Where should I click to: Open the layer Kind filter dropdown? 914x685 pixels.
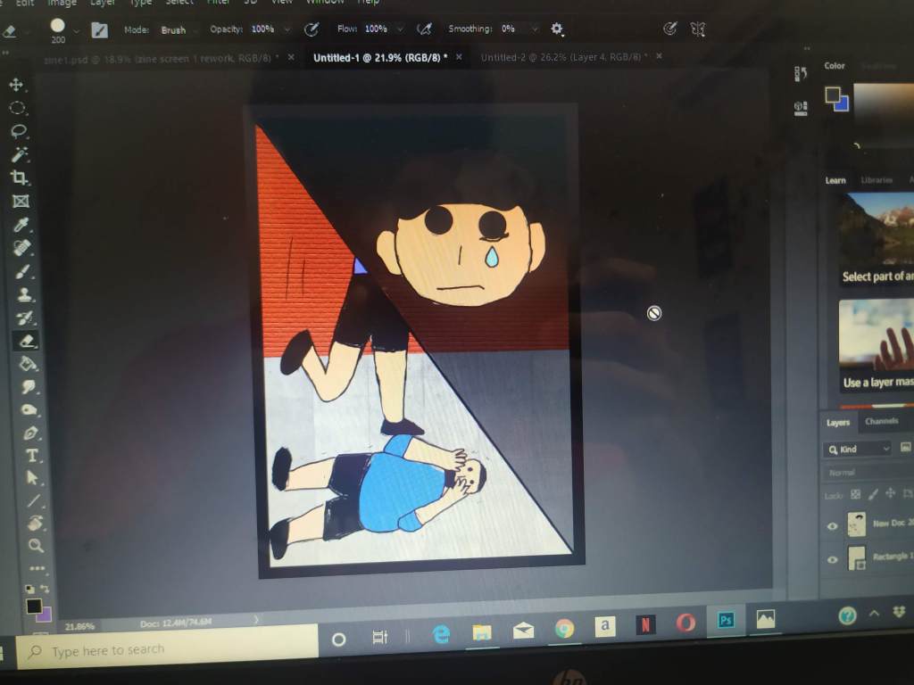pyautogui.click(x=857, y=450)
